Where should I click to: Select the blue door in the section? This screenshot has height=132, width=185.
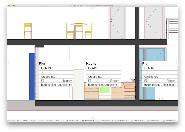tap(32, 77)
